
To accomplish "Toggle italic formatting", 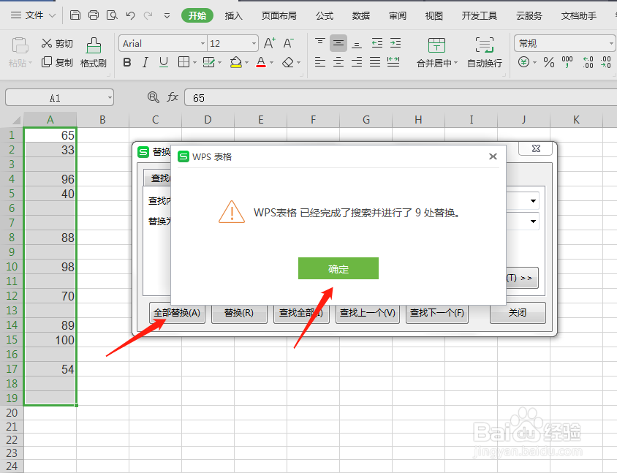I will (x=145, y=62).
